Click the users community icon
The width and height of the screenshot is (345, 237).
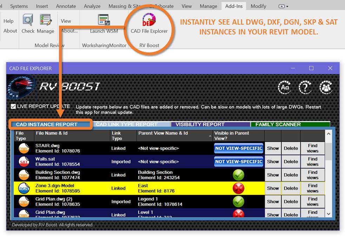(326, 87)
